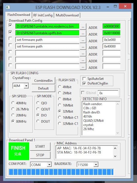Choose QOUT SPI mode
Image resolution: width=137 pixels, height=183 pixels.
click(x=43, y=109)
